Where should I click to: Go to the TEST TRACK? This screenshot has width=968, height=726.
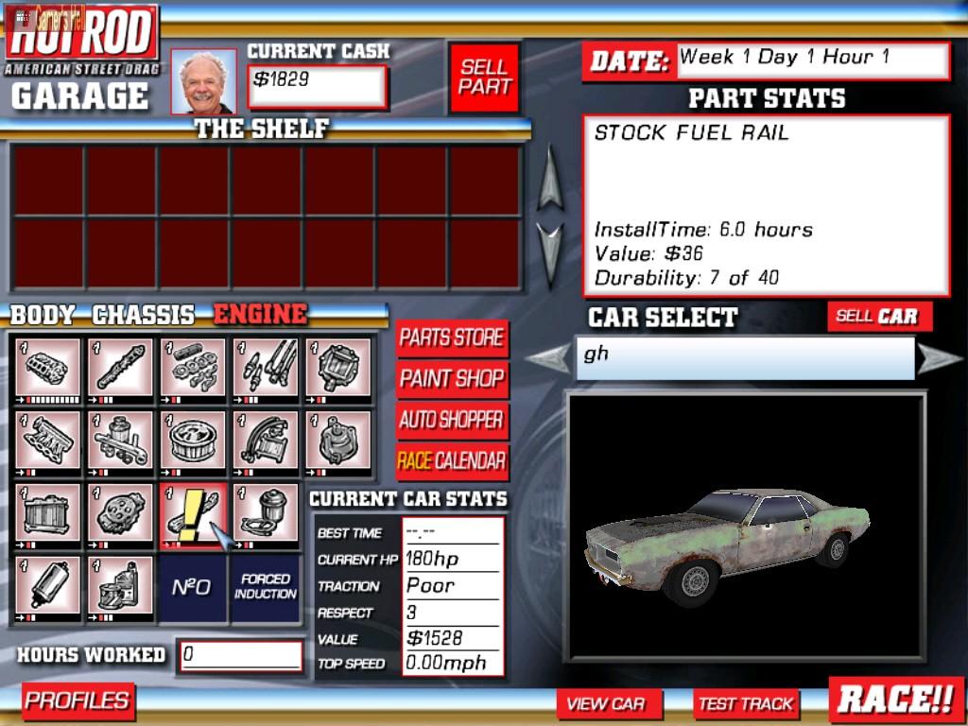(x=746, y=703)
